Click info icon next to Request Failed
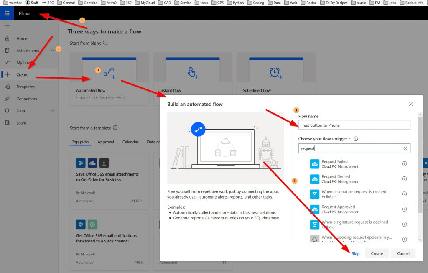The height and width of the screenshot is (273, 428). pyautogui.click(x=404, y=164)
